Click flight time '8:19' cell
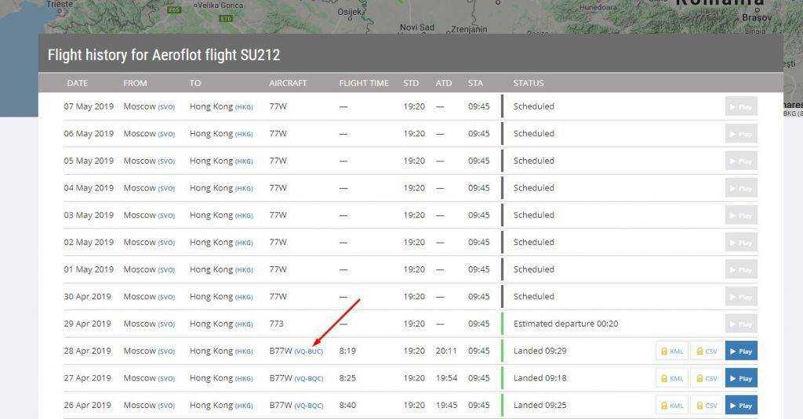Screen dimensions: 803x419 [x=347, y=351]
